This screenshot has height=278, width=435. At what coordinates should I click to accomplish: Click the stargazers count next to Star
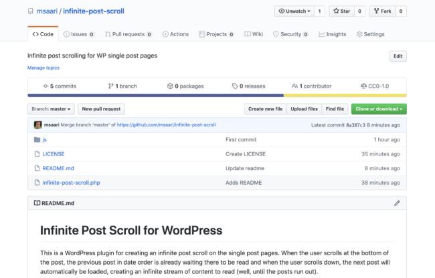pos(359,11)
